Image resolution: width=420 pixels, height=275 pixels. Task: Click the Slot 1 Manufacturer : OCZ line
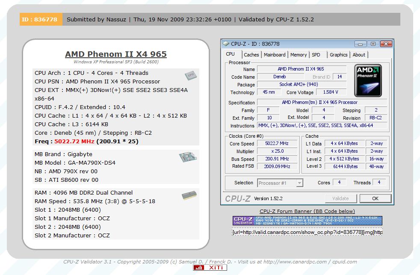click(x=72, y=219)
